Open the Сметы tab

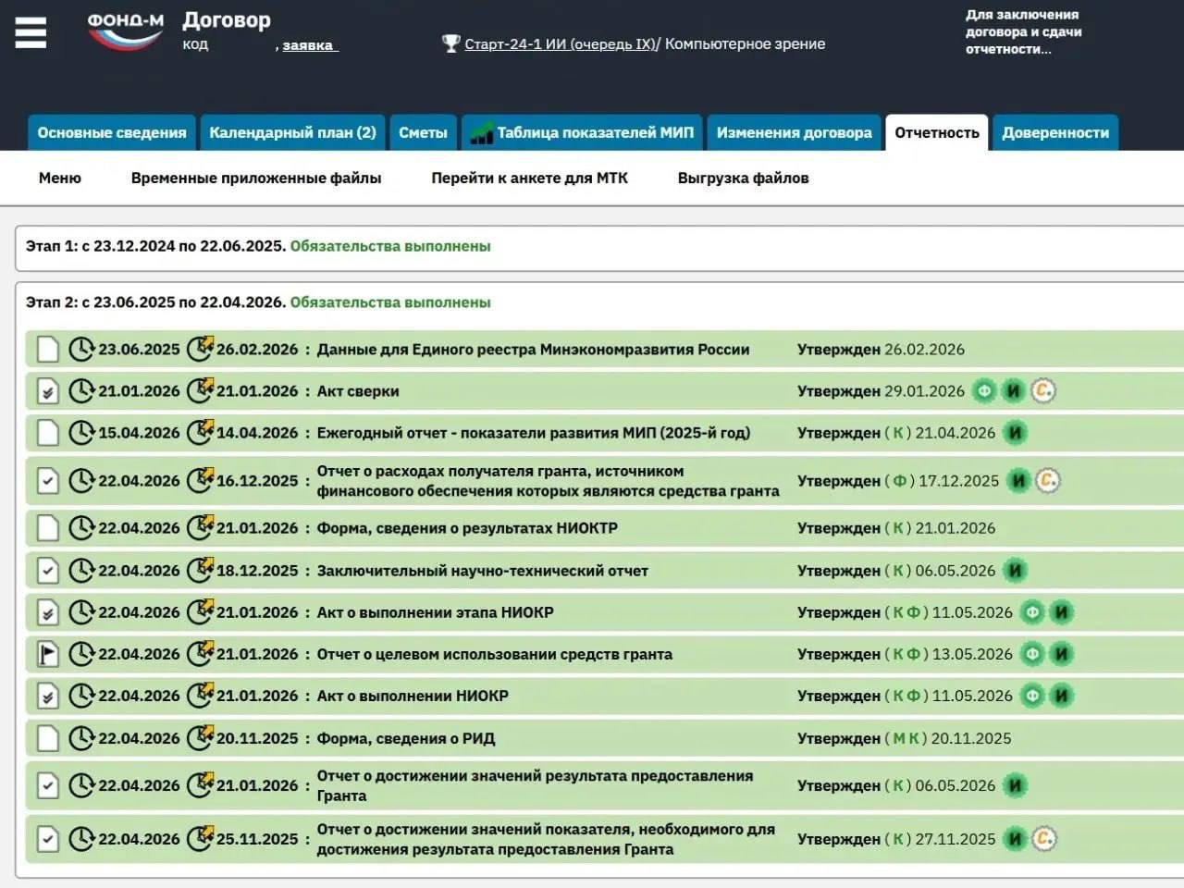[x=423, y=133]
